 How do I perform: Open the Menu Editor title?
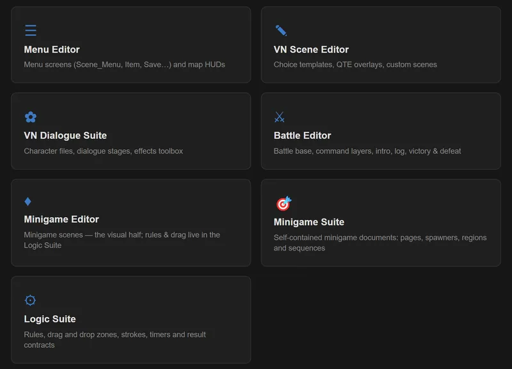click(x=52, y=49)
